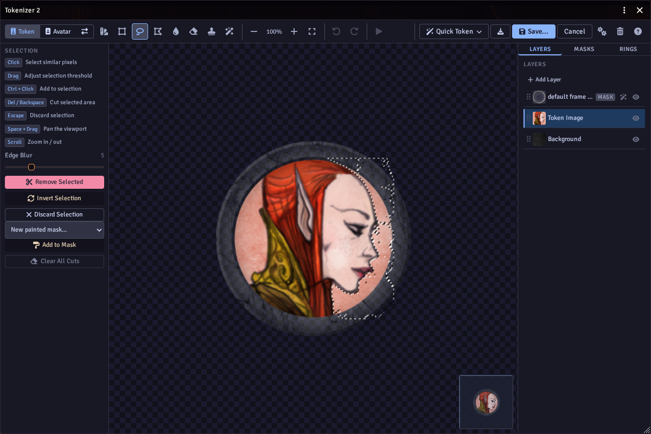
Task: Click Invert Selection
Action: click(54, 199)
